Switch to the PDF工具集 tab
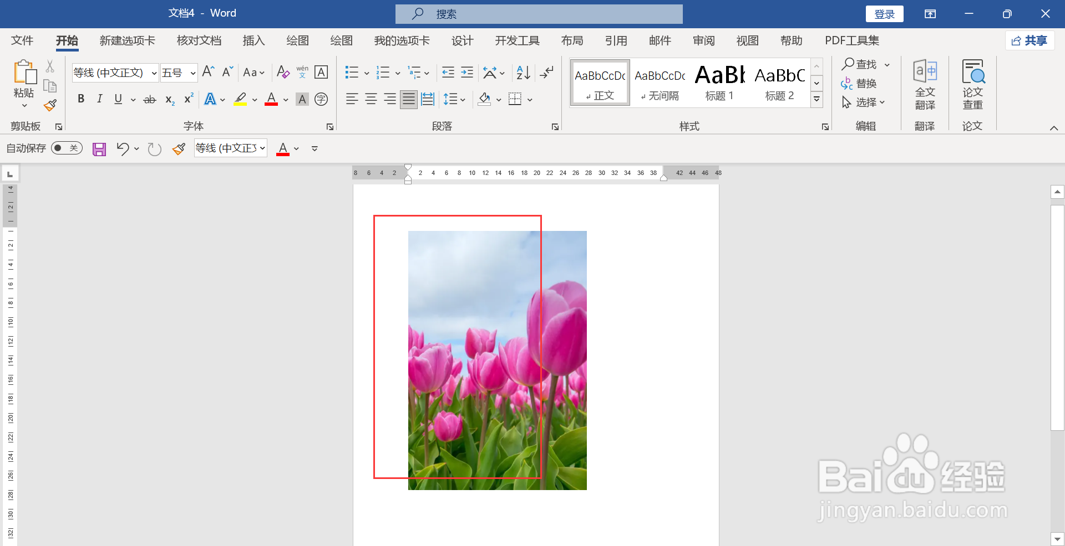The height and width of the screenshot is (546, 1065). [x=852, y=40]
